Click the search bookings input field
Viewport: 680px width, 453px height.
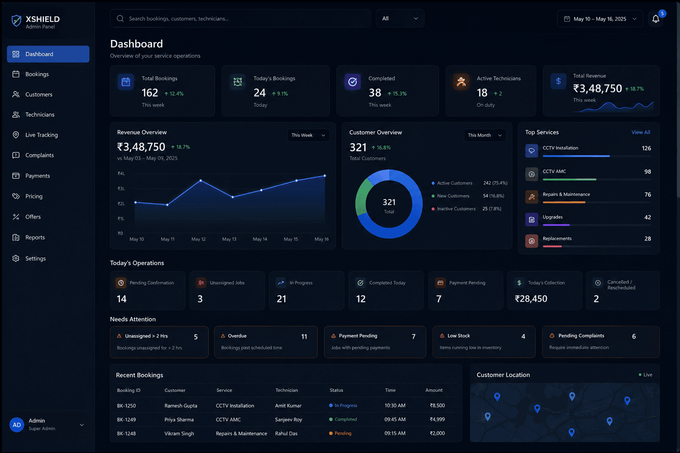pos(240,19)
